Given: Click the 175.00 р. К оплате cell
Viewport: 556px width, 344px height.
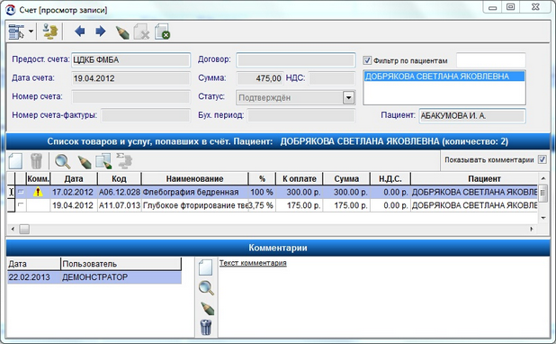Looking at the screenshot, I should point(300,205).
